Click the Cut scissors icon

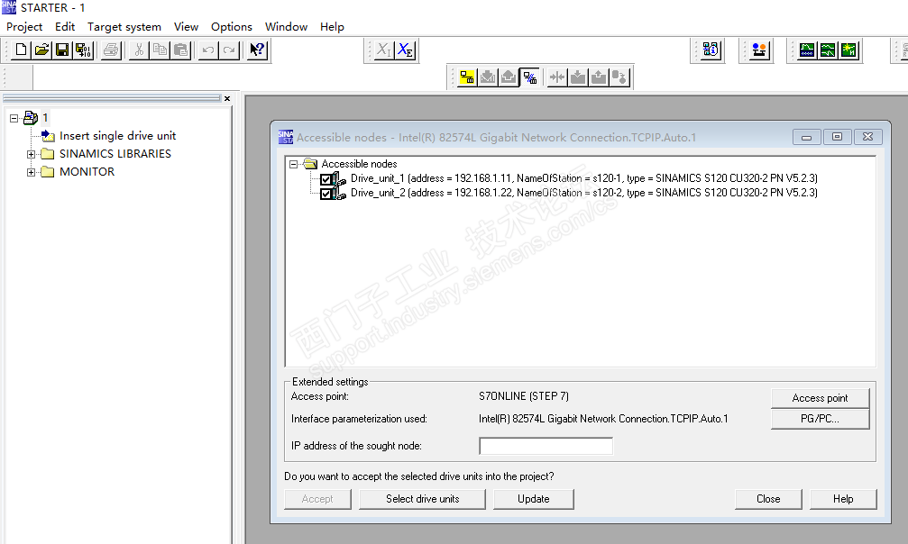139,50
